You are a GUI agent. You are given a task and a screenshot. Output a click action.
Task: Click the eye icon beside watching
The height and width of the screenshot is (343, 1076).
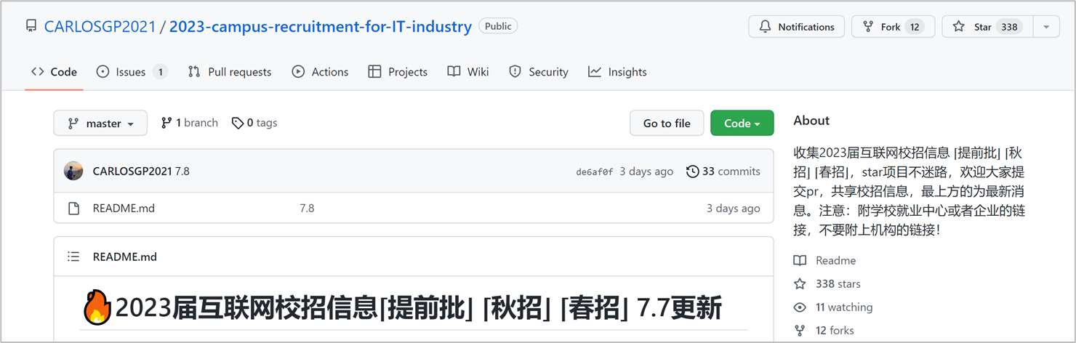(x=800, y=307)
